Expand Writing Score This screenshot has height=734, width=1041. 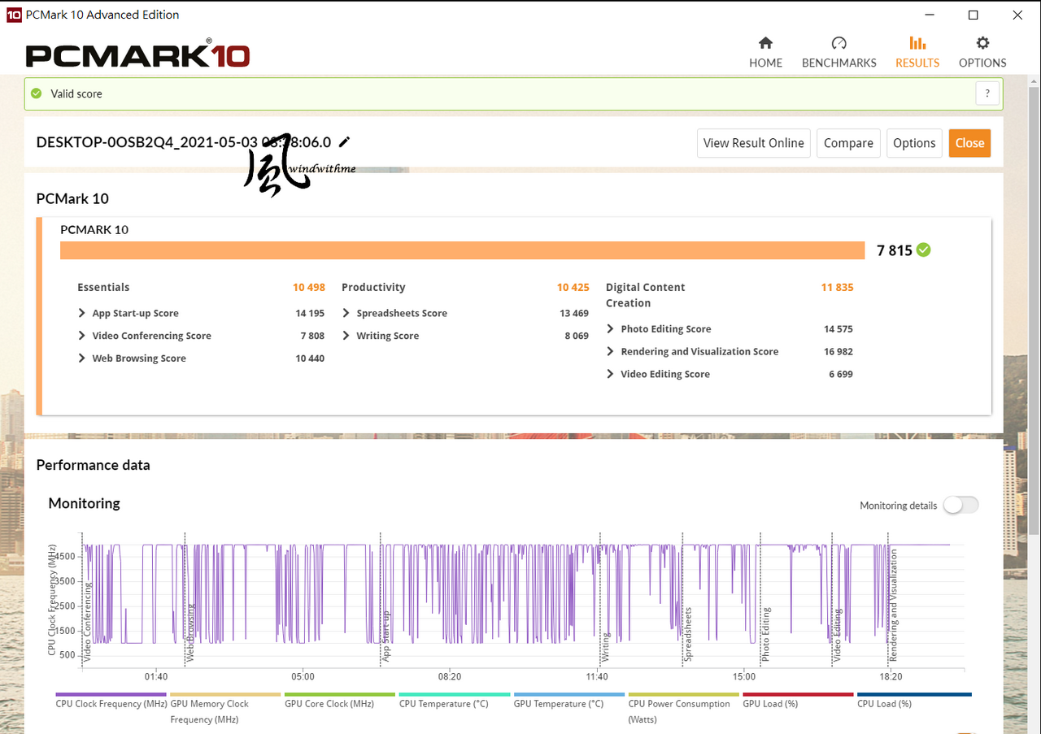coord(346,336)
